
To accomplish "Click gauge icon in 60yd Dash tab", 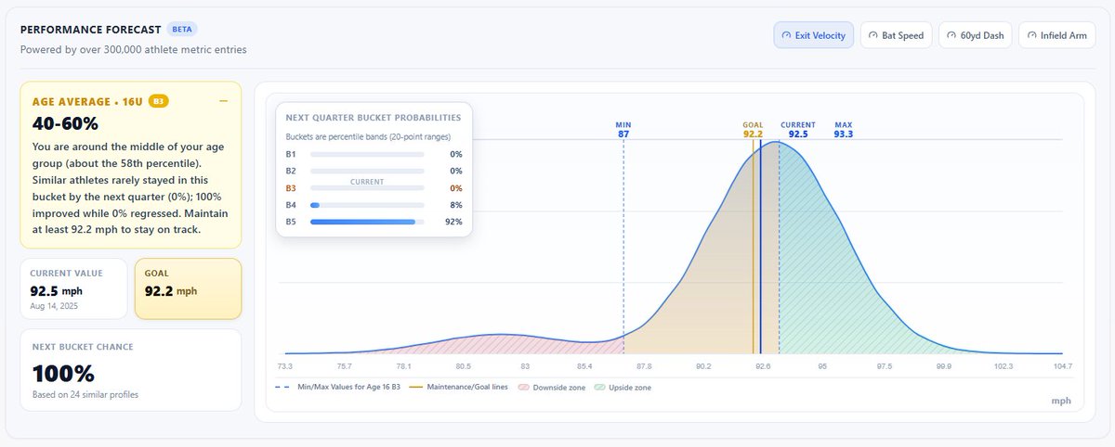I will [952, 35].
